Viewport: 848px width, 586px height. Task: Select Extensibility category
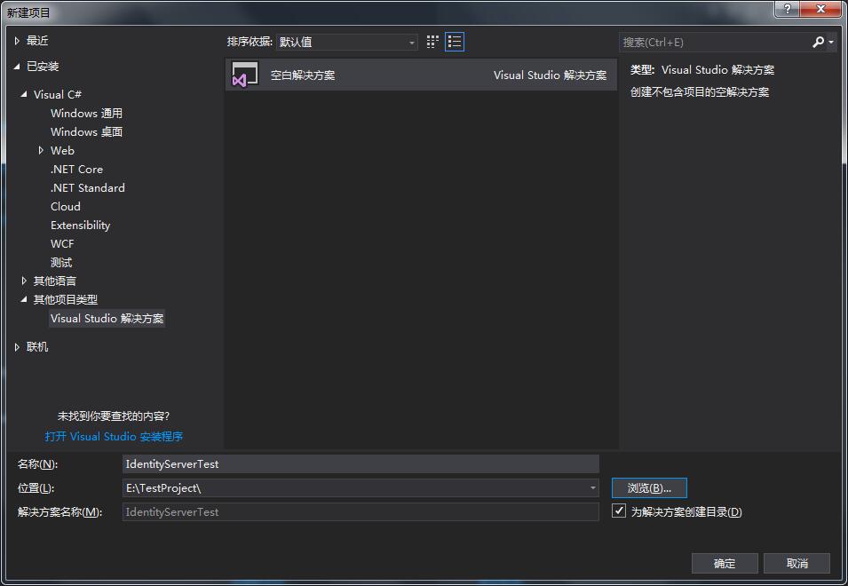tap(80, 225)
